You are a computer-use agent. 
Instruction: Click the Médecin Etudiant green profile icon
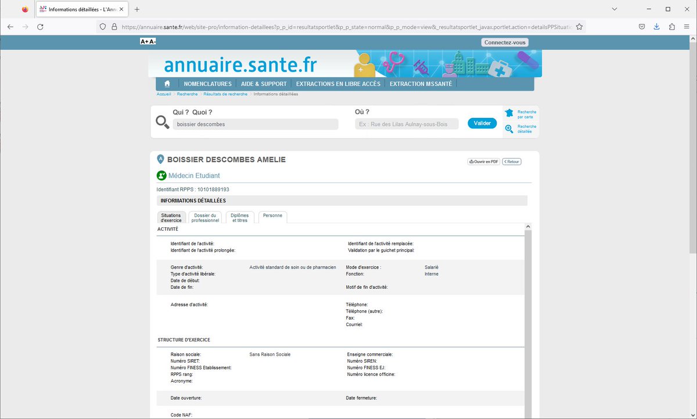161,176
